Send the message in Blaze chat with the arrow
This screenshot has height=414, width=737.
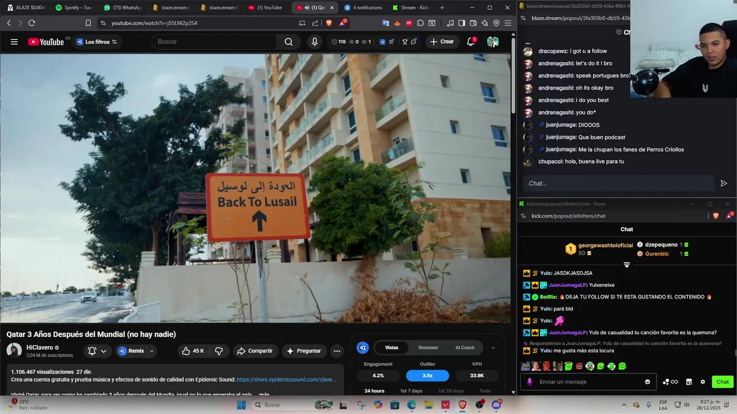pyautogui.click(x=724, y=183)
